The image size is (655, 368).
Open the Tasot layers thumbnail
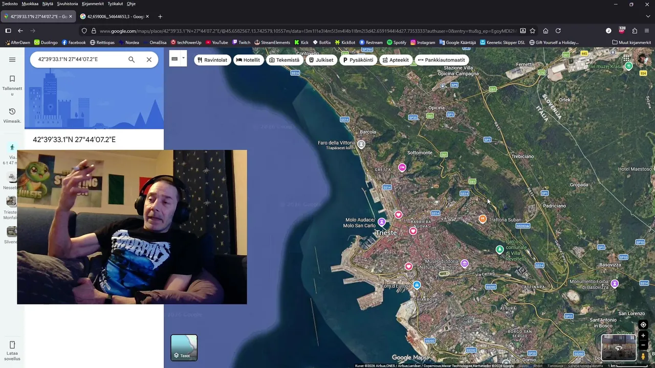point(184,348)
